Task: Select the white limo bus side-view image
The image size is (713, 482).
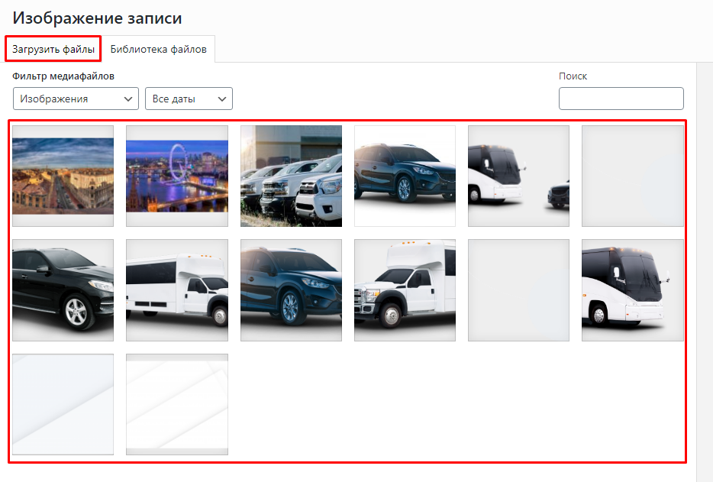Action: pyautogui.click(x=177, y=290)
